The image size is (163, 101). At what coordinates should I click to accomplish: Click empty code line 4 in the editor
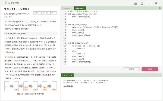(114, 19)
